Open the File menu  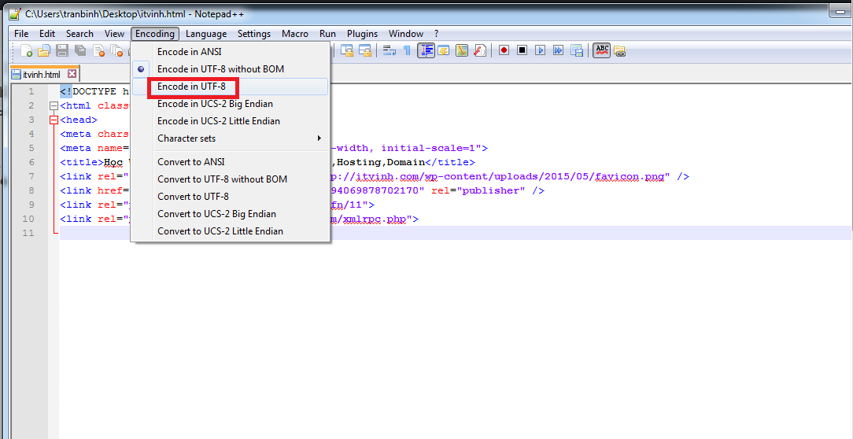21,34
